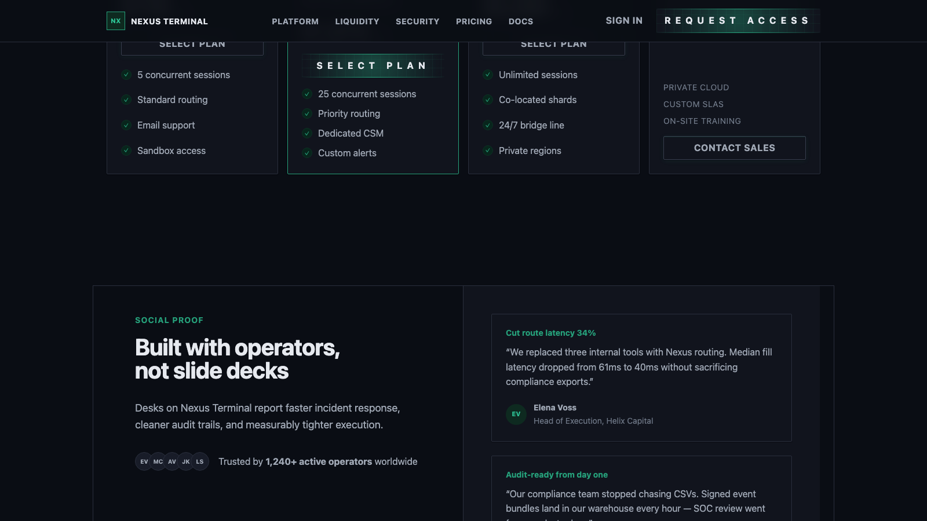Image resolution: width=927 pixels, height=521 pixels.
Task: Click the check icon beside 25 concurrent sessions
Action: (307, 94)
